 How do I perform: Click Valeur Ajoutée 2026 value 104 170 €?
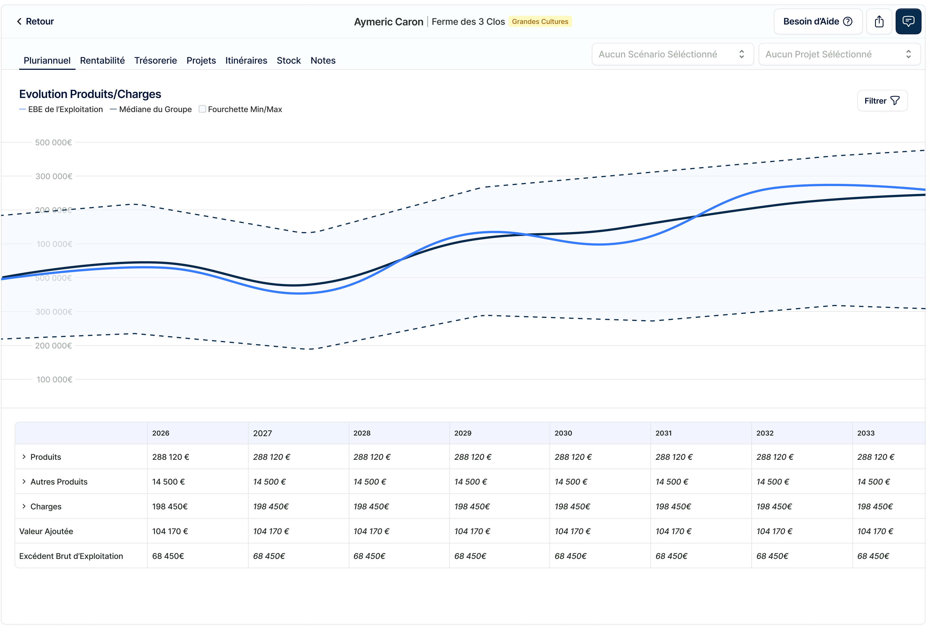pyautogui.click(x=170, y=531)
